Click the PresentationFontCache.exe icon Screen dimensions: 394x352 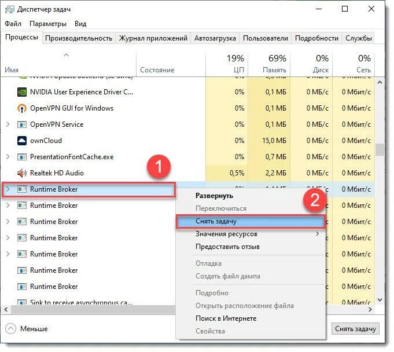click(x=22, y=157)
